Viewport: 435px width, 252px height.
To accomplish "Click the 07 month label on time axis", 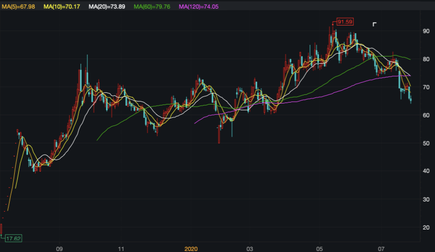I will click(x=381, y=248).
